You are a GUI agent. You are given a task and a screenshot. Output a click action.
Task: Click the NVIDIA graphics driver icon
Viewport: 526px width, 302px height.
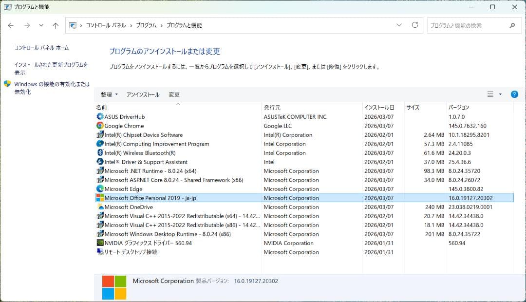100,243
